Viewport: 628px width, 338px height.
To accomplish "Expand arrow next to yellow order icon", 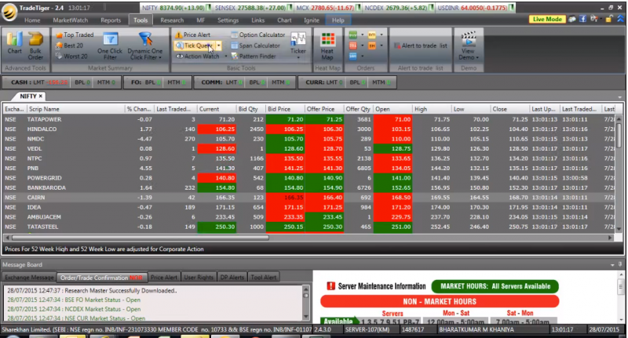I will [382, 35].
